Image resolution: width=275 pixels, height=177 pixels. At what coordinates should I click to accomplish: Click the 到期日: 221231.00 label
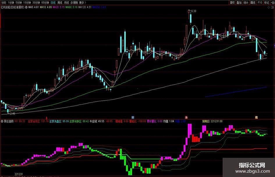pos(212,121)
